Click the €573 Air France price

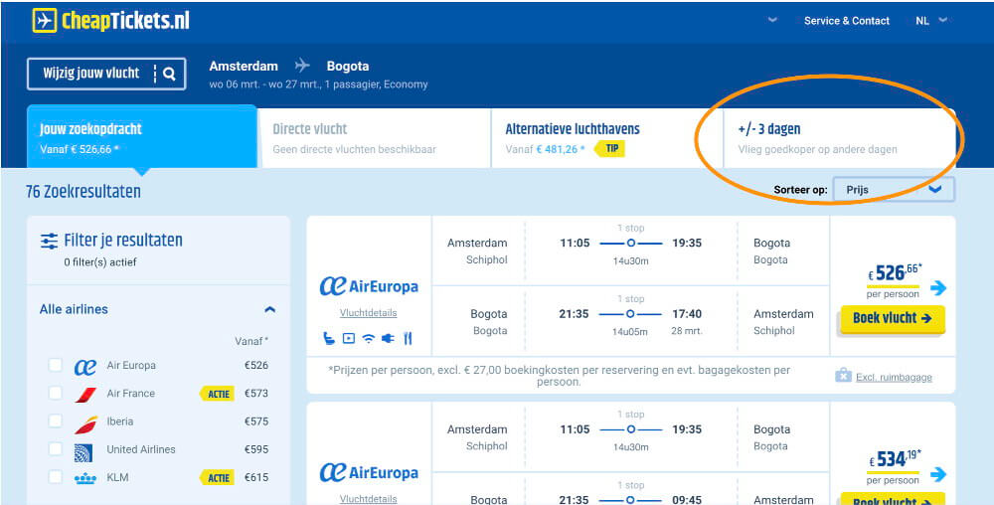[x=256, y=394]
